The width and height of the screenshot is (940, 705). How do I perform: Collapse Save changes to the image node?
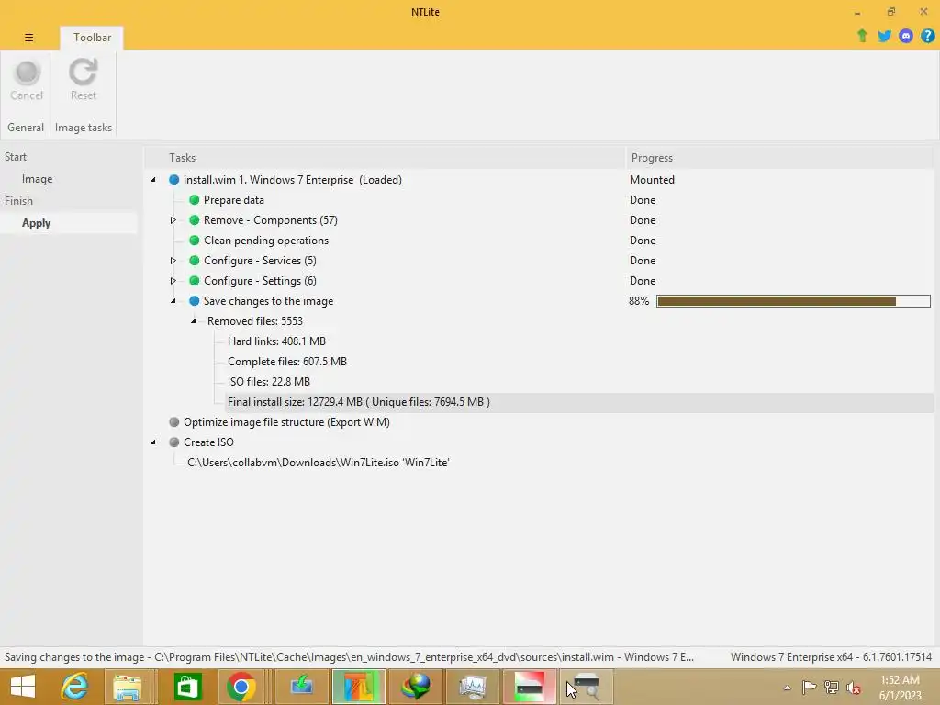173,301
